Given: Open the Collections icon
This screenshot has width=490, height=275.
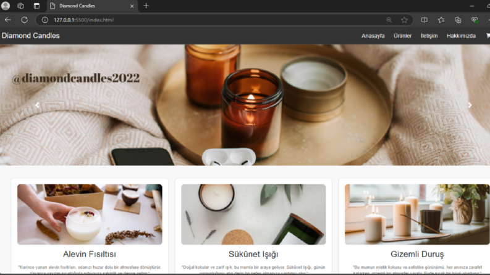Looking at the screenshot, I should [458, 20].
